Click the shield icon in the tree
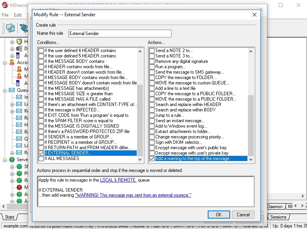This screenshot has width=307, height=229. [19, 42]
